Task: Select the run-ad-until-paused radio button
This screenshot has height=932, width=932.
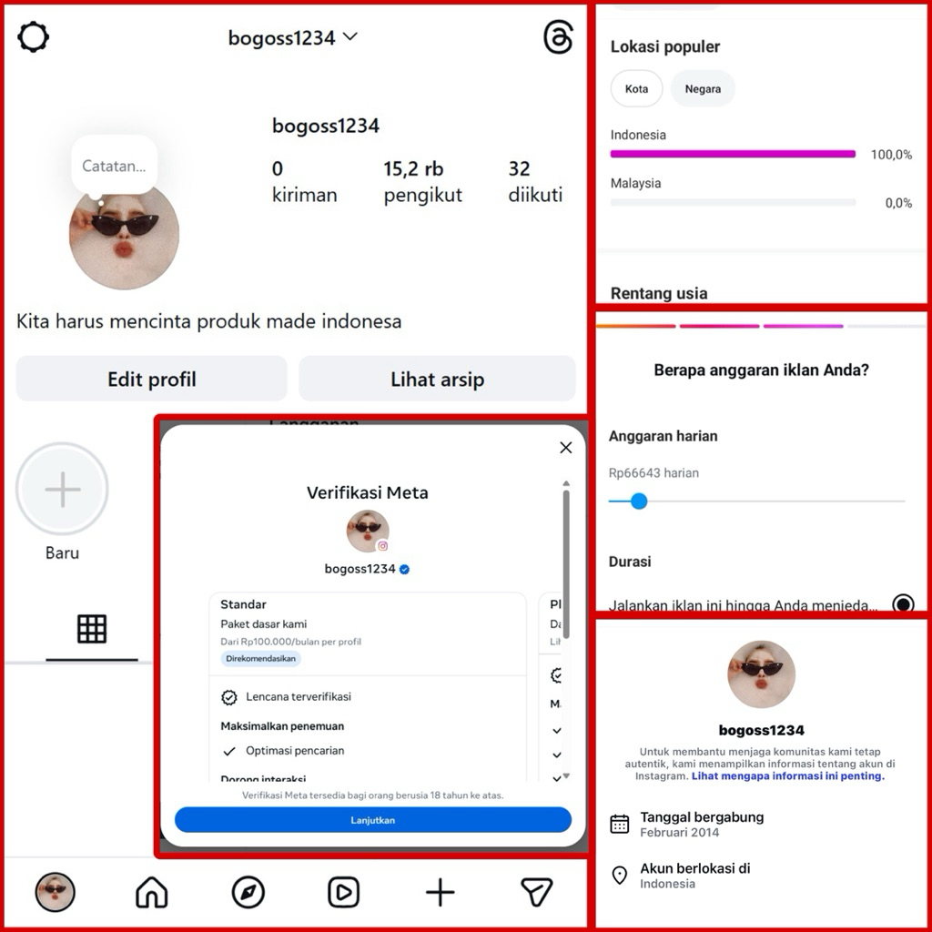Action: pos(903,603)
